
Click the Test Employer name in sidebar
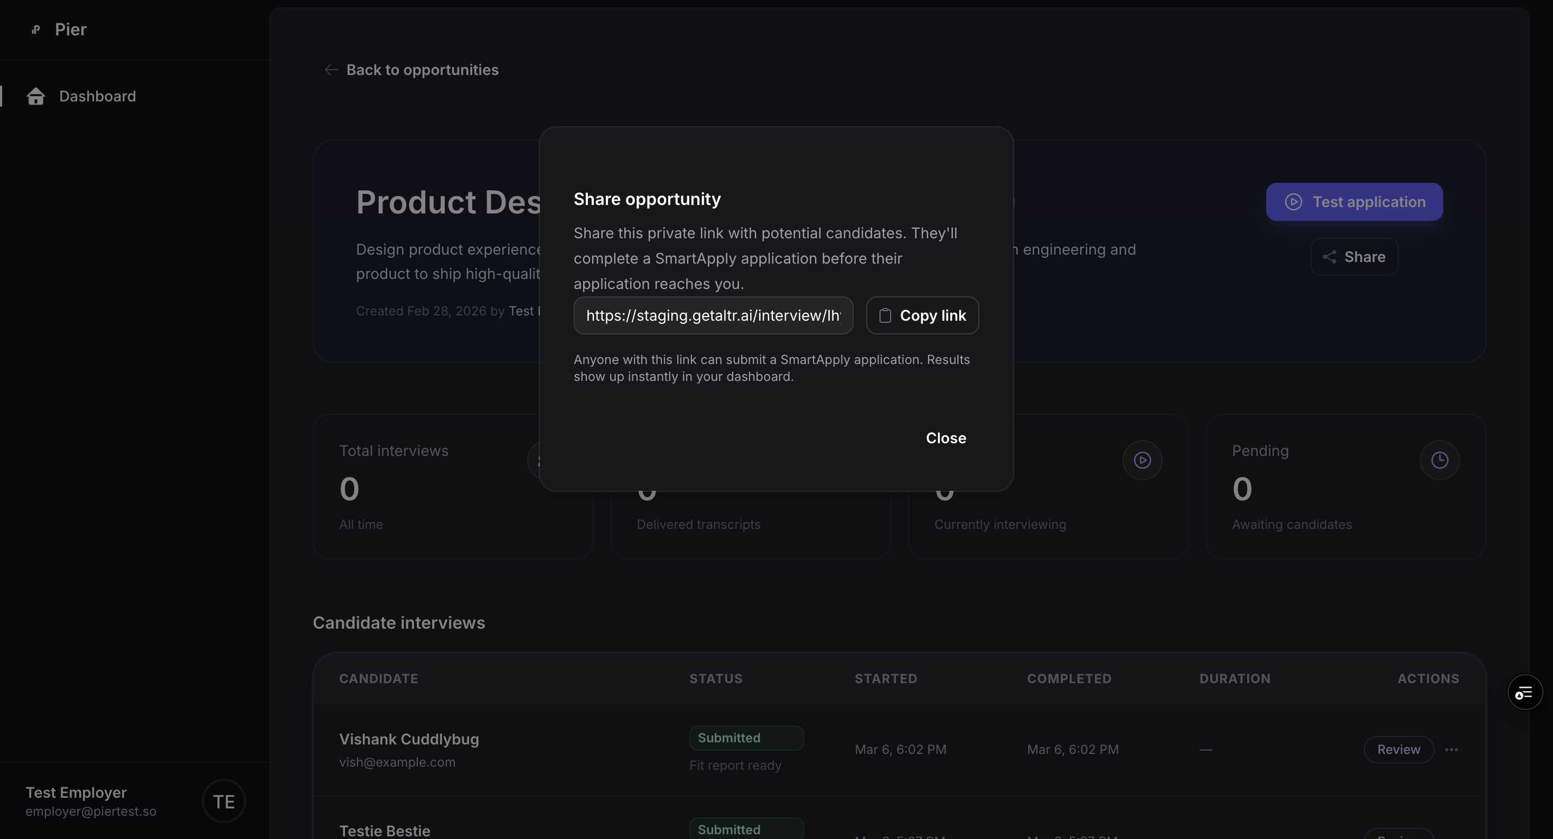click(x=76, y=793)
